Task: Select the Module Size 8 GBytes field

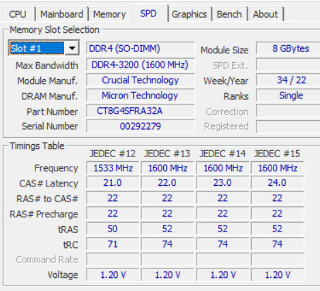Action: pos(288,48)
